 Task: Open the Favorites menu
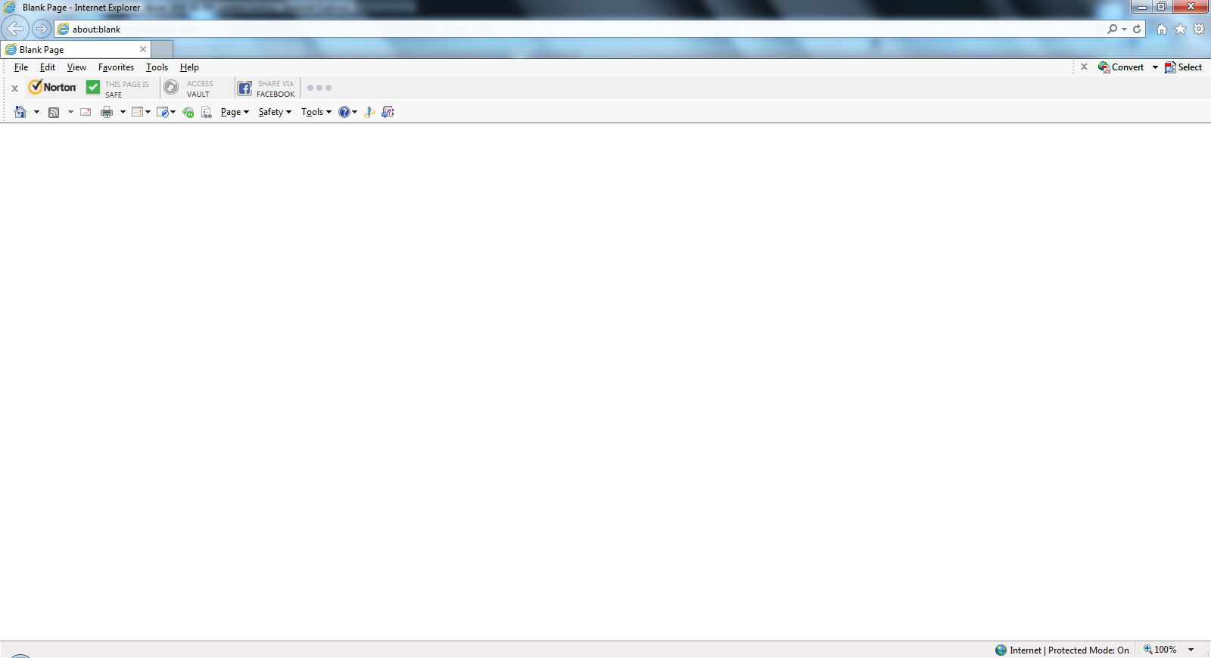[116, 67]
